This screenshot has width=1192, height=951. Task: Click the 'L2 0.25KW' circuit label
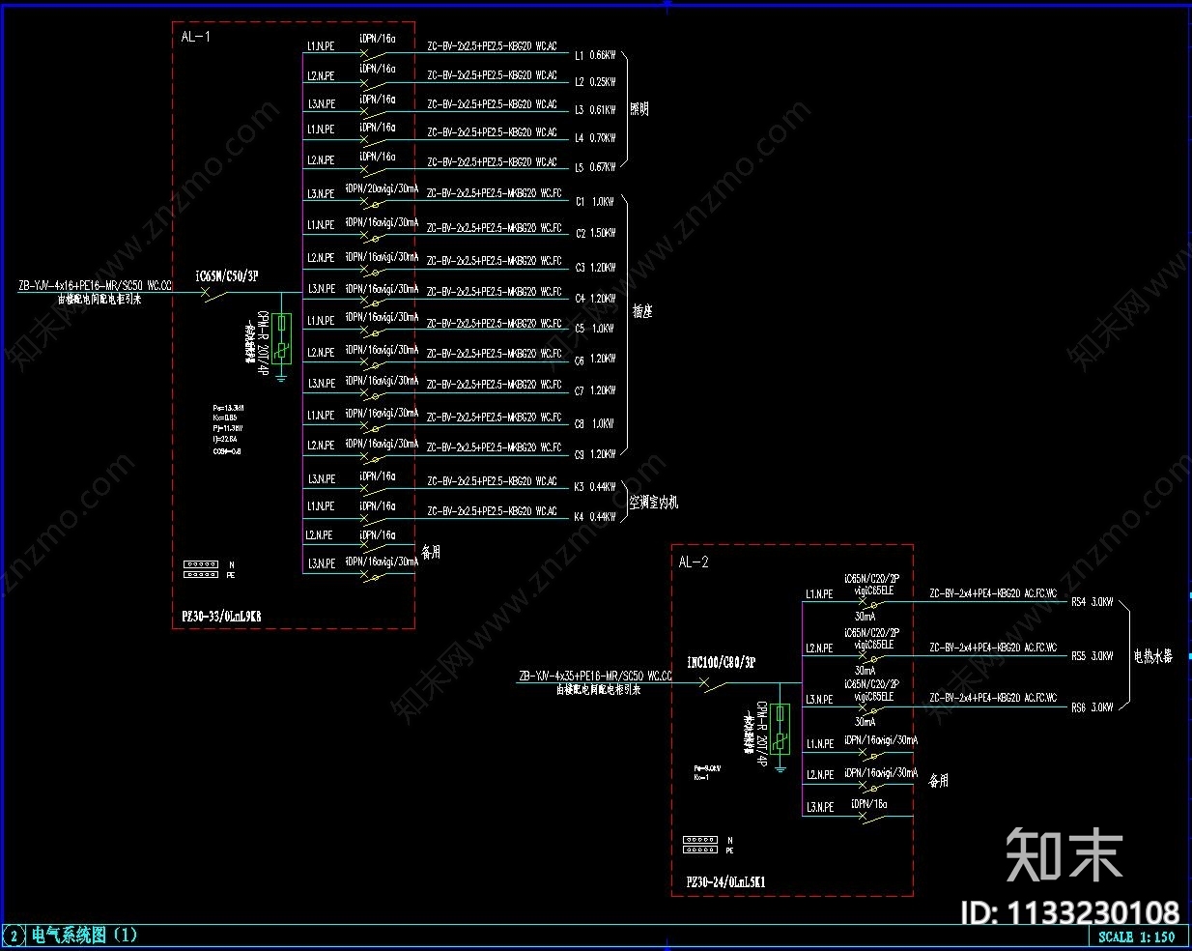595,82
